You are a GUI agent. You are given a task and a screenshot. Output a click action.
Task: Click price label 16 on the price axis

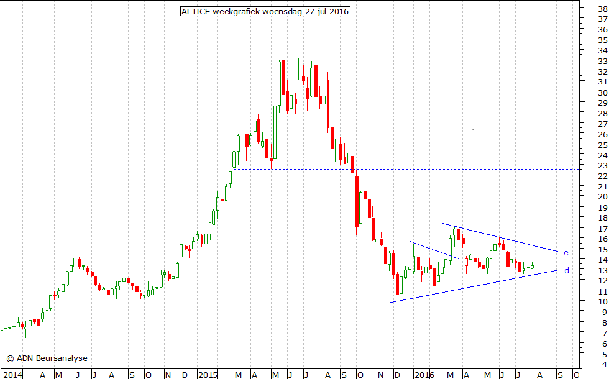(x=603, y=239)
